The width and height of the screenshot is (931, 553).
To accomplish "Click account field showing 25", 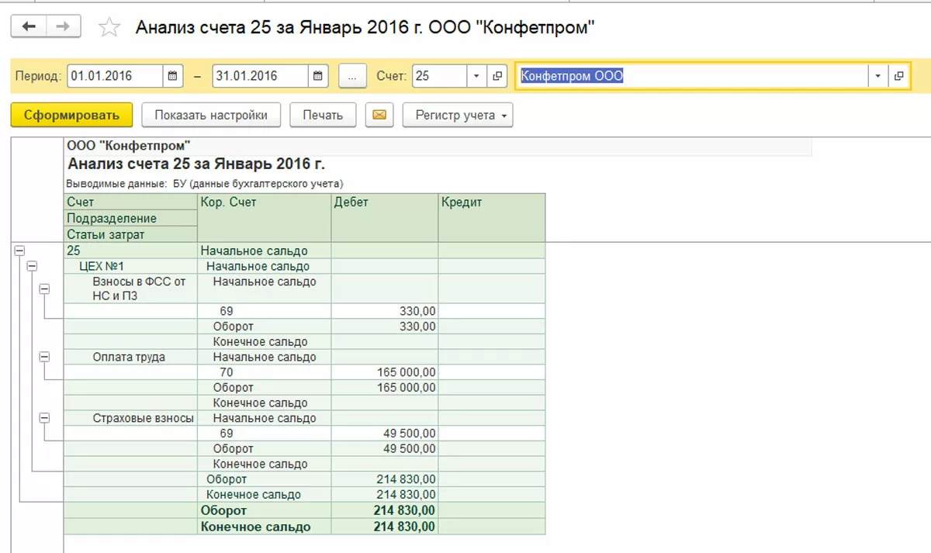I will [x=440, y=76].
